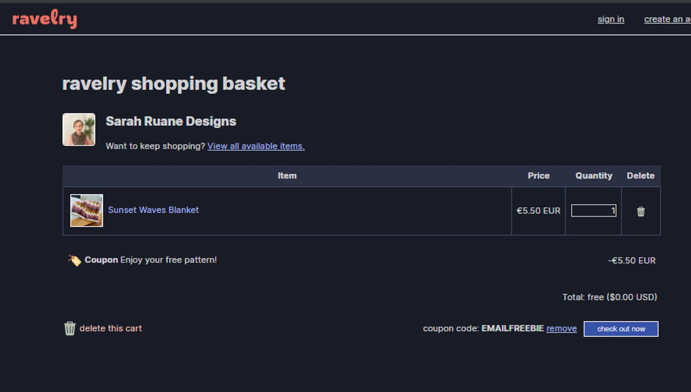Delete Sunset Waves Blanket using trash icon
Screen dimensions: 691x392
tap(641, 211)
